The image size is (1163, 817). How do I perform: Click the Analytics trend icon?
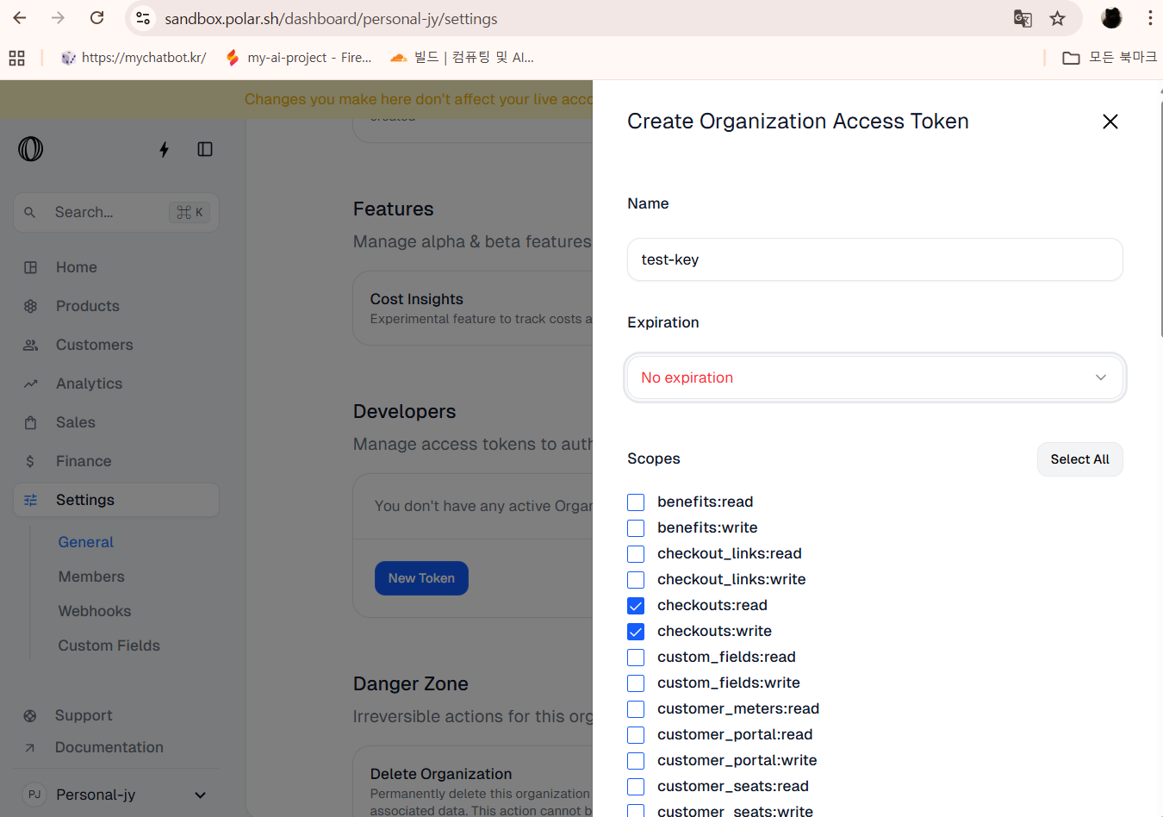coord(31,384)
